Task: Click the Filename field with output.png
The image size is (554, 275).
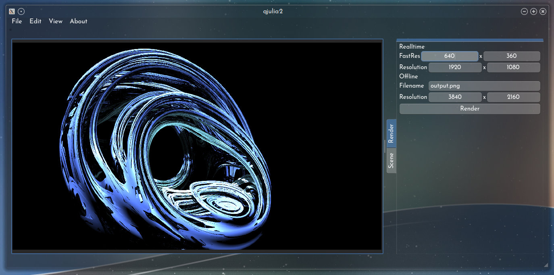Action: [x=484, y=86]
